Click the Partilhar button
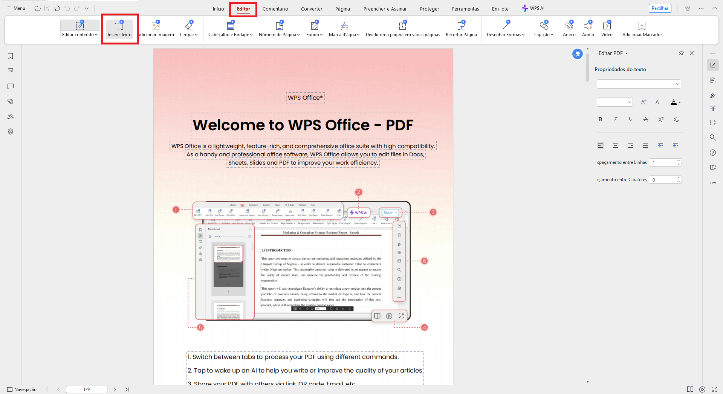Screen dimensions: 723x394 pyautogui.click(x=660, y=8)
